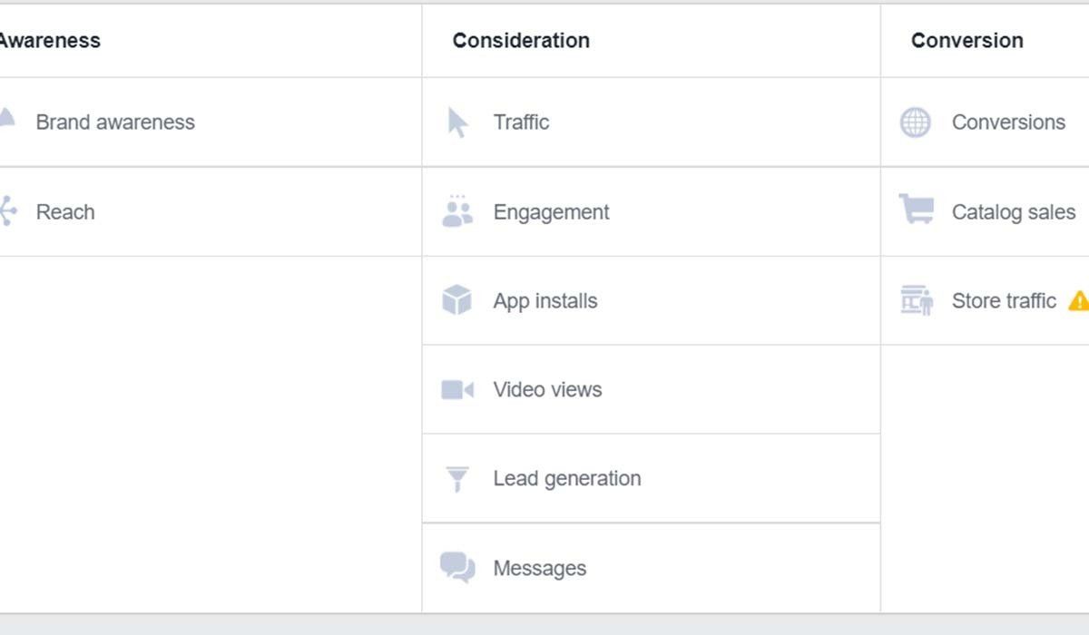
Task: Click the Conversions globe icon
Action: tap(915, 122)
